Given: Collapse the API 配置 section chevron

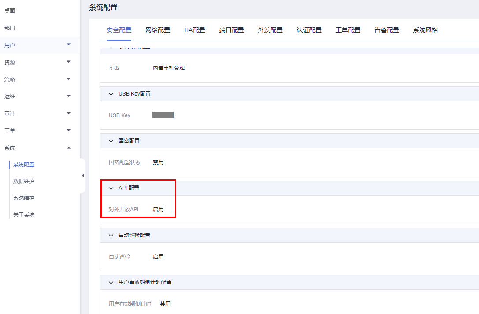Looking at the screenshot, I should tap(111, 188).
